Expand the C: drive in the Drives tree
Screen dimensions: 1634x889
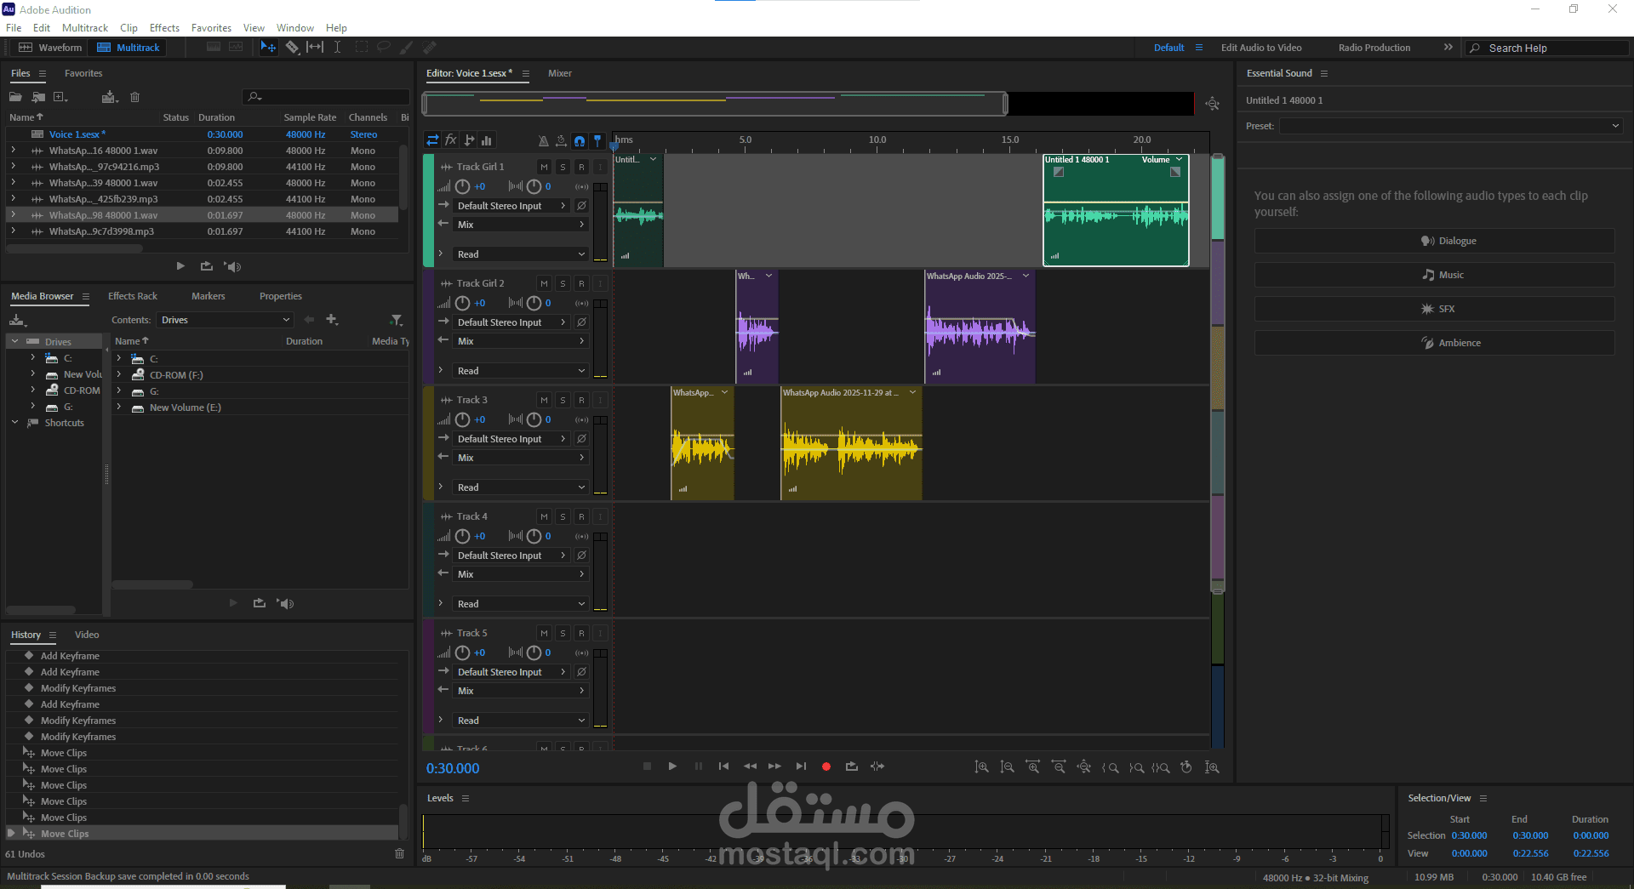point(32,358)
